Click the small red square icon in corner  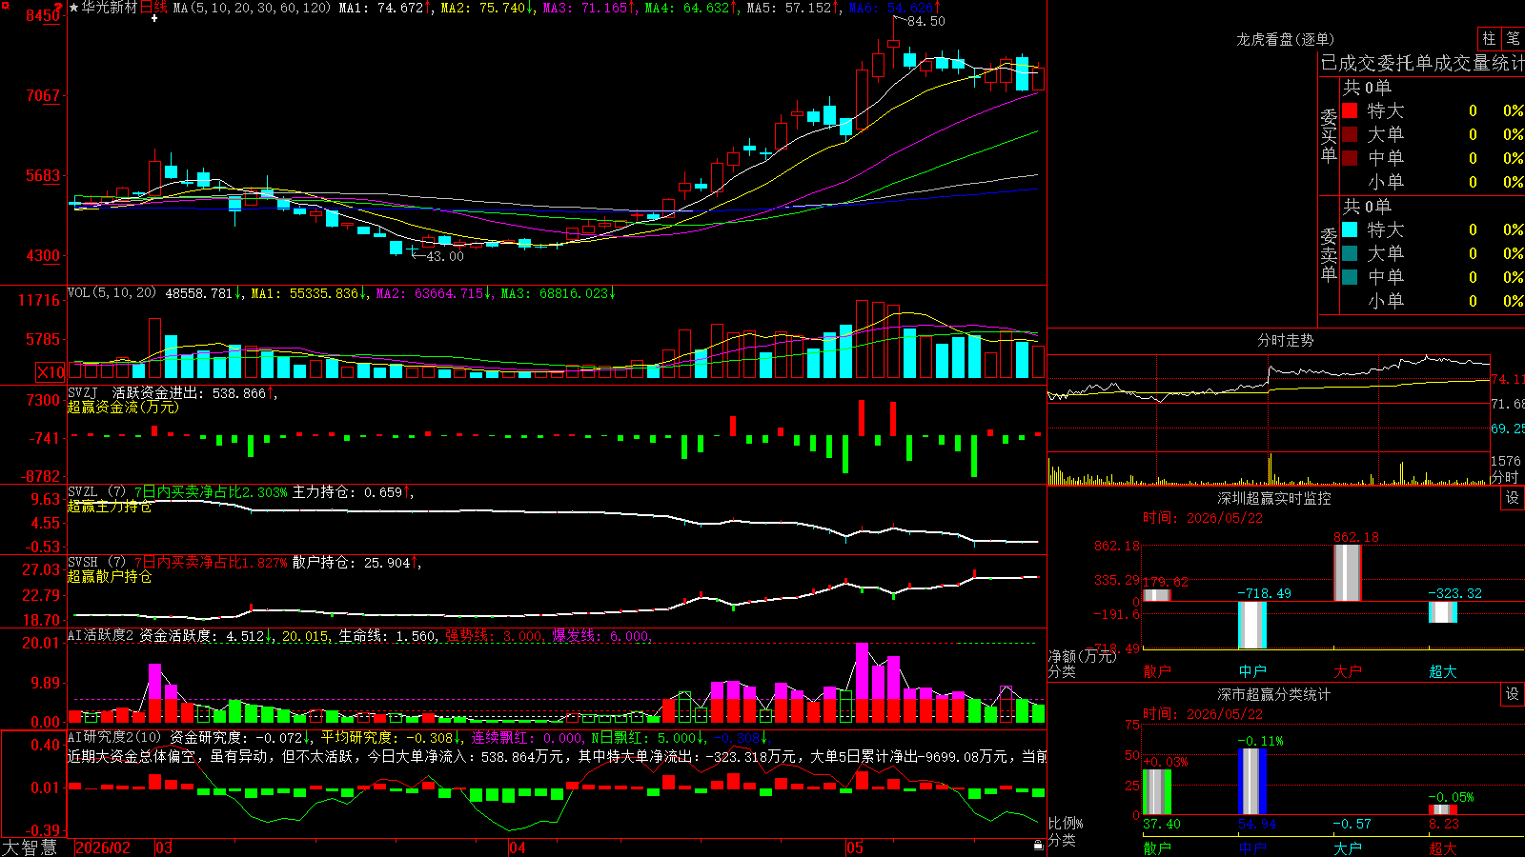(x=5, y=5)
